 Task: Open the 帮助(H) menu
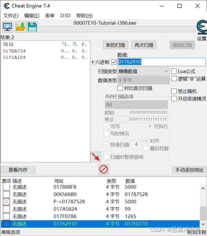click(x=84, y=15)
